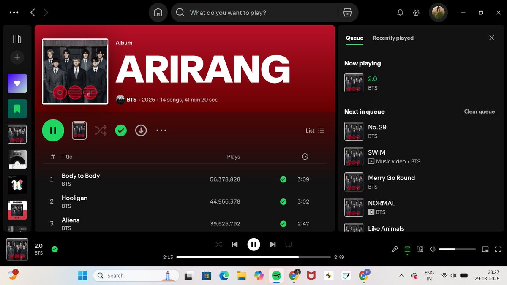Click BTS artist name in the player bar
Image resolution: width=507 pixels, height=285 pixels.
click(38, 253)
